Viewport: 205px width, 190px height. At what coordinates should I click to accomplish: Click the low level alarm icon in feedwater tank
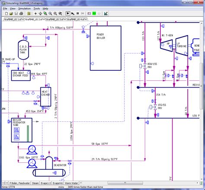(x=16, y=137)
